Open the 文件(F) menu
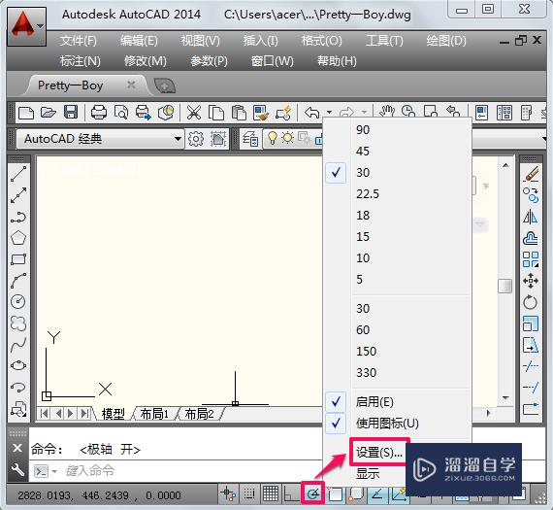 (79, 41)
